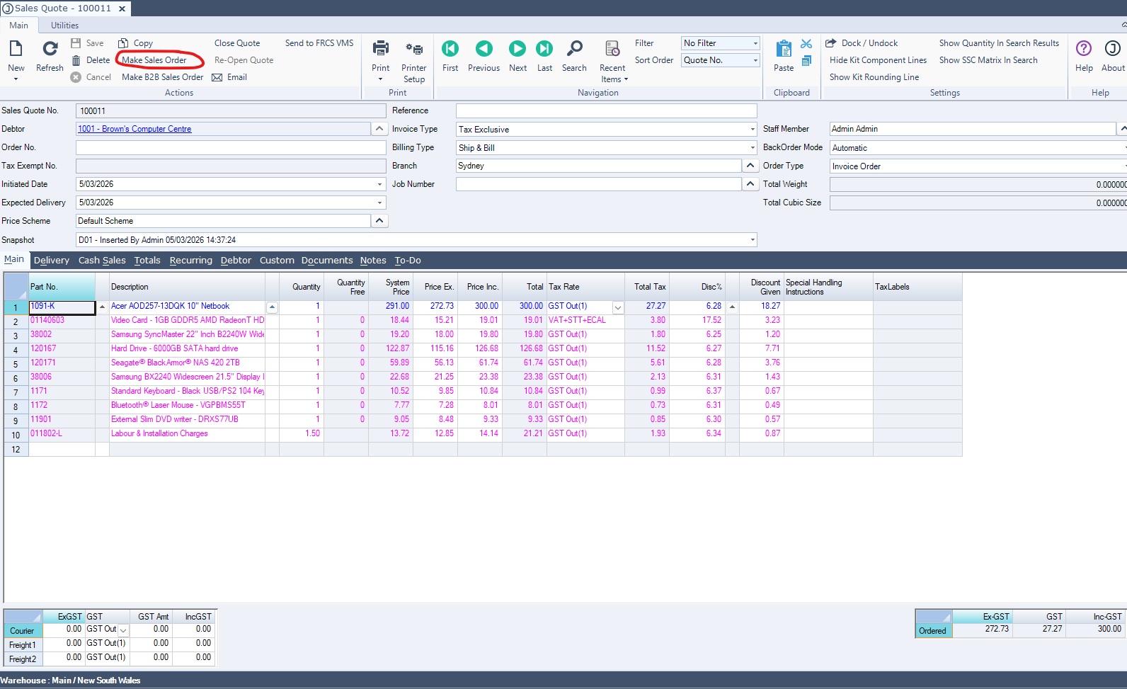Open Printer Setup

point(414,61)
